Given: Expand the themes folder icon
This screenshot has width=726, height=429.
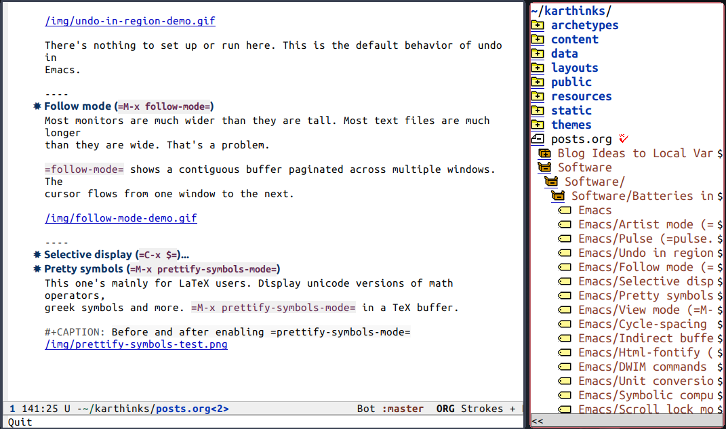Looking at the screenshot, I should pyautogui.click(x=538, y=125).
